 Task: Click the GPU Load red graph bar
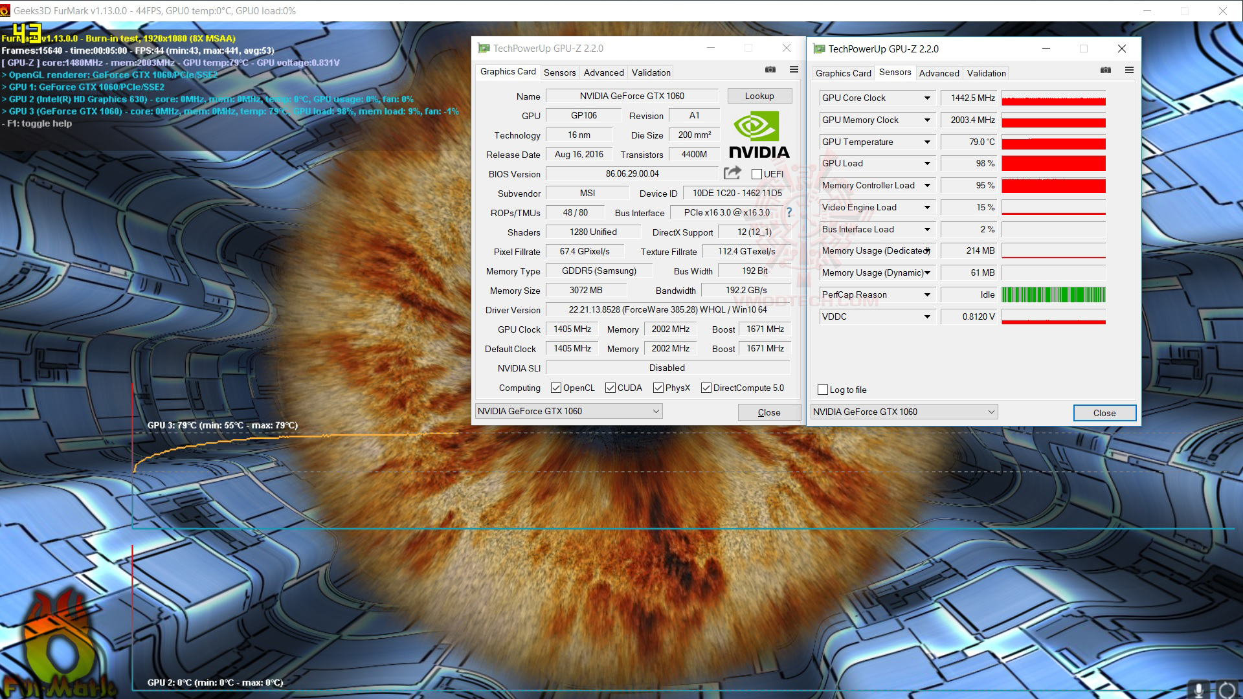[1053, 163]
